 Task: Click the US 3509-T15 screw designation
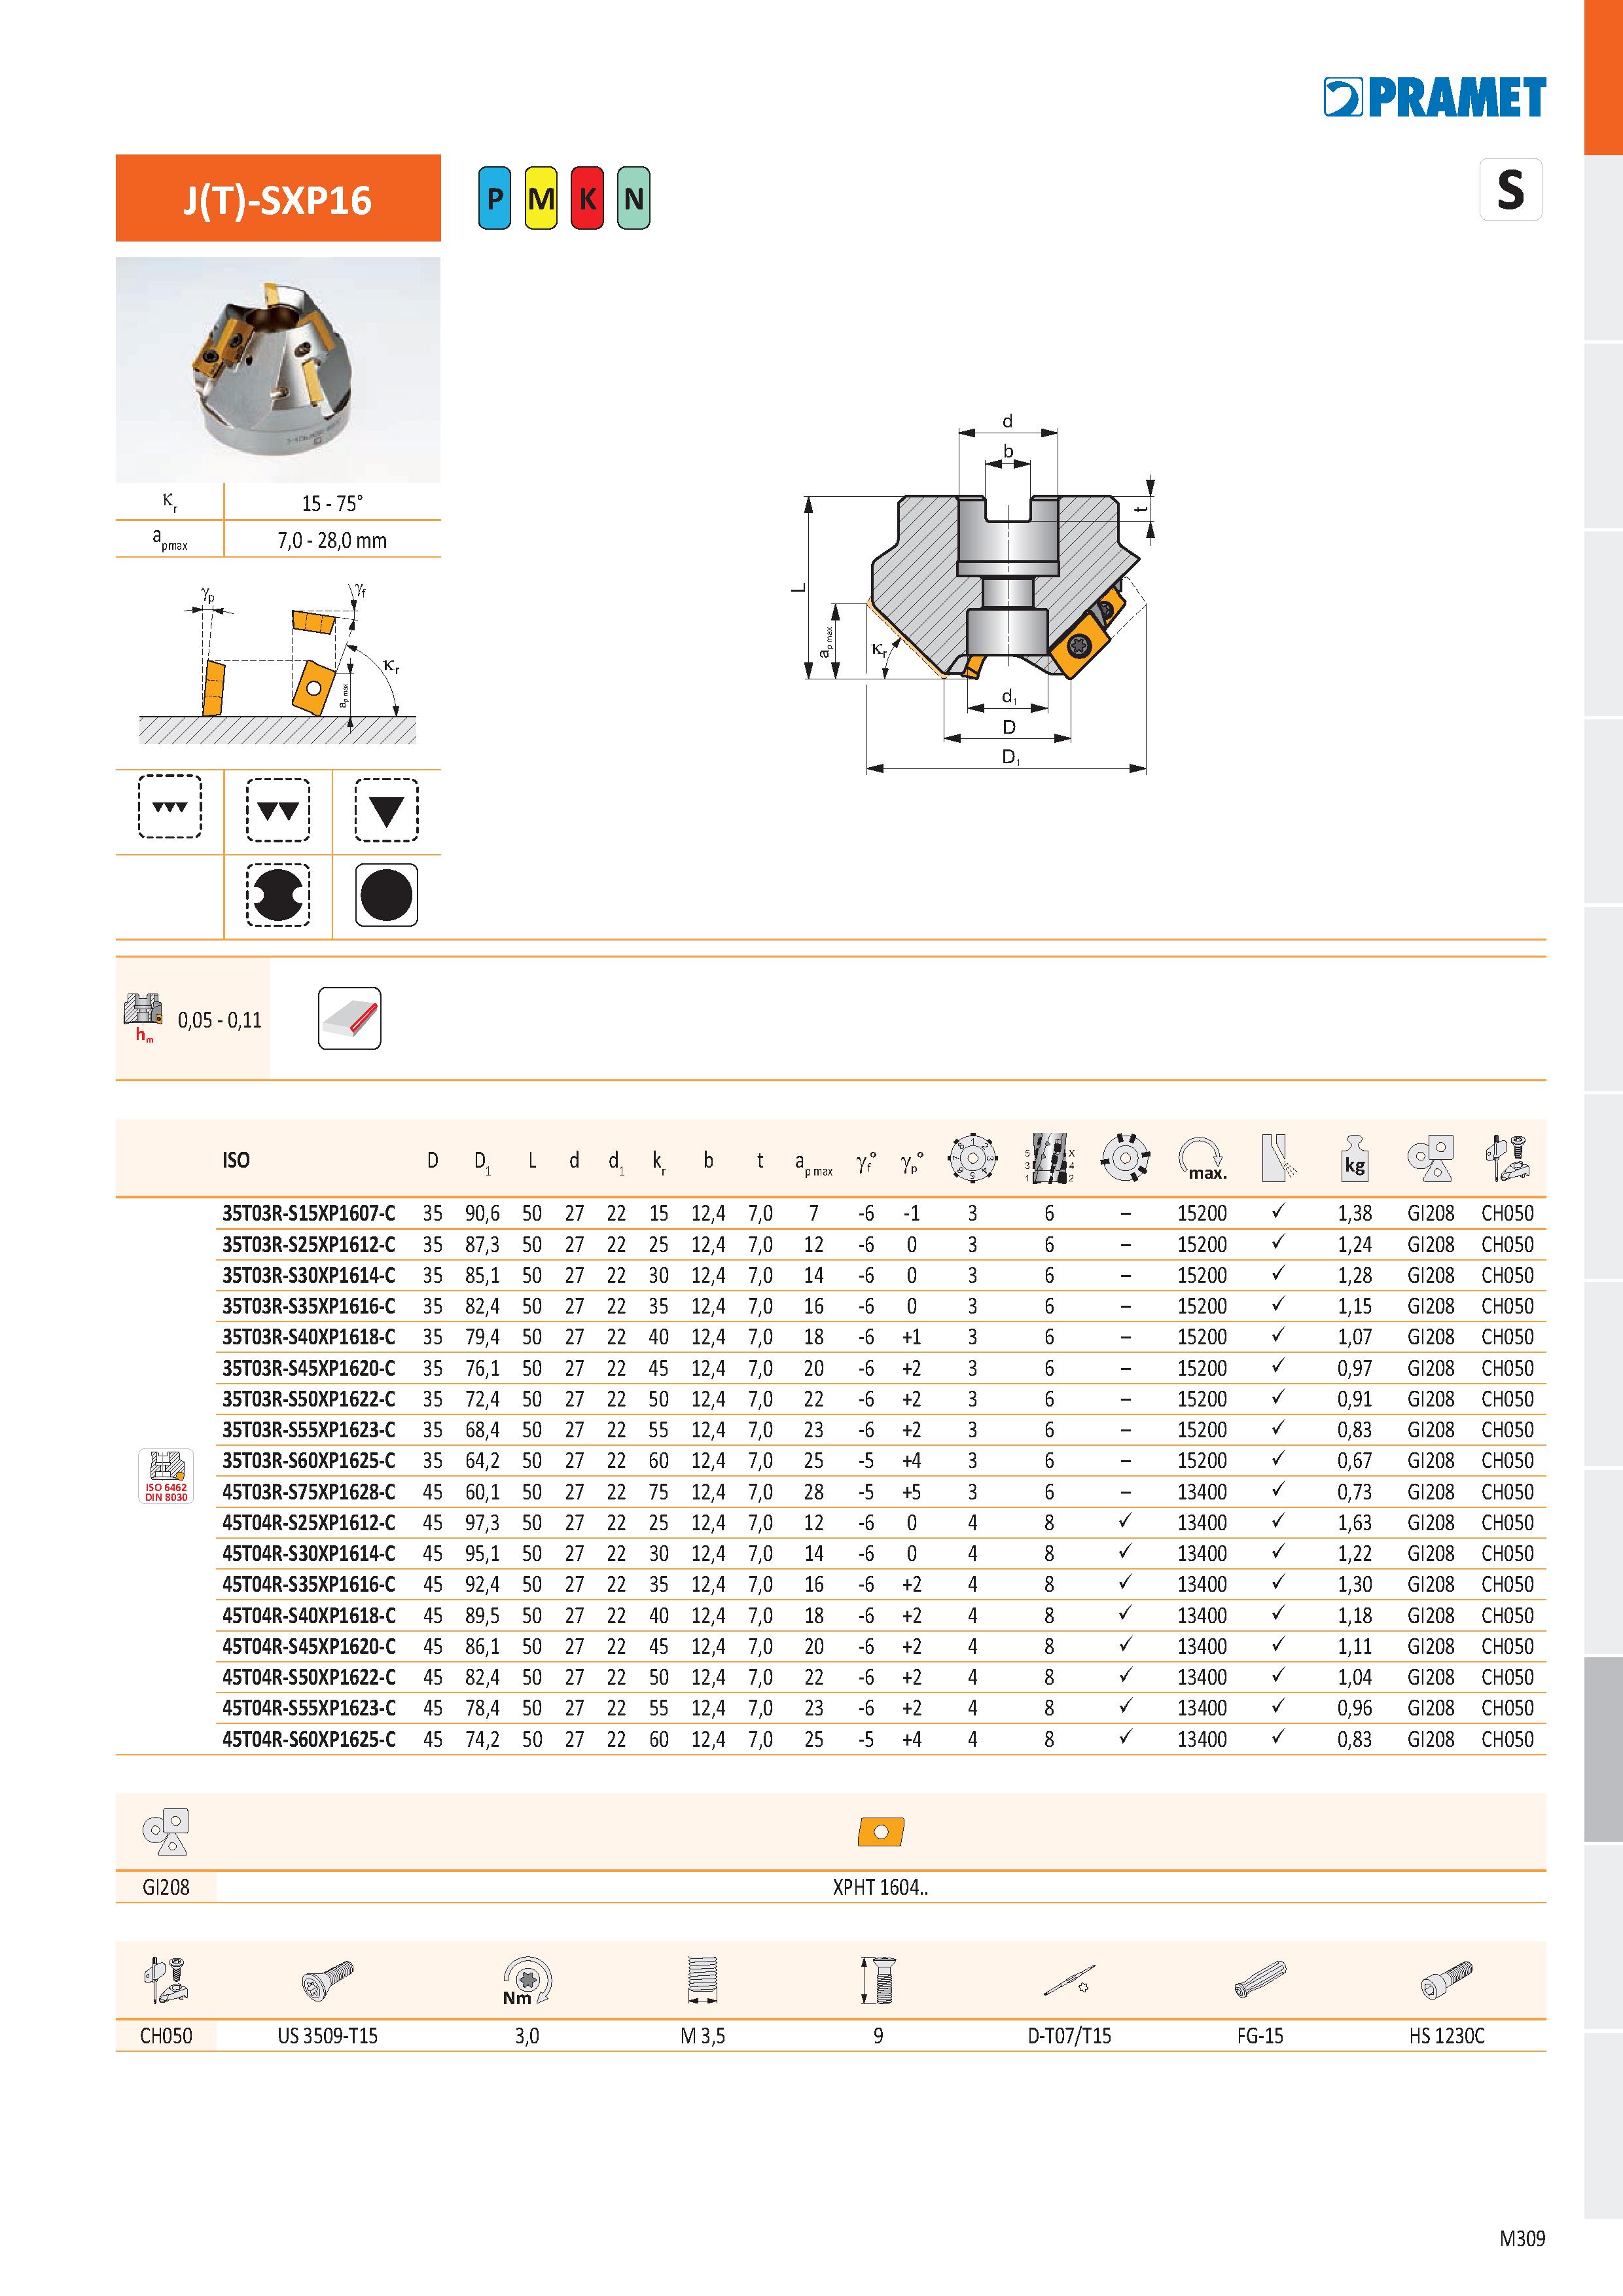[x=327, y=2036]
